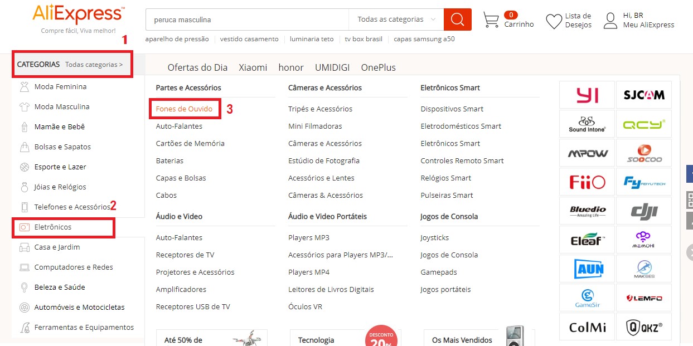Open the SJCAM brand logo
The image size is (693, 346).
click(x=644, y=95)
